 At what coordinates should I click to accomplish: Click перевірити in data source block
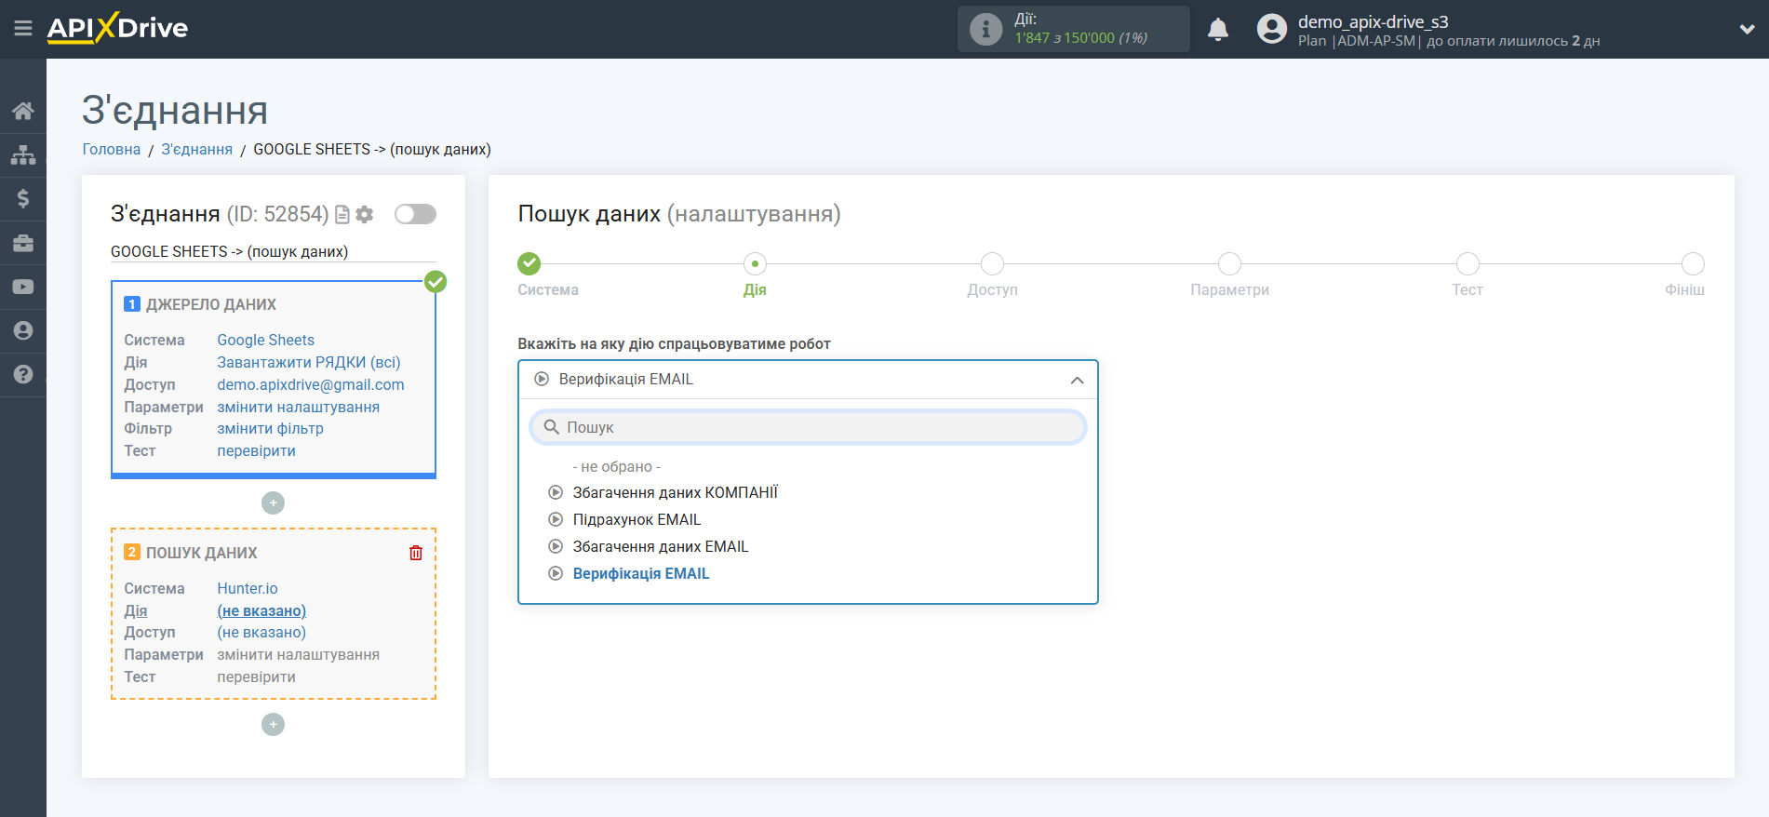[257, 451]
